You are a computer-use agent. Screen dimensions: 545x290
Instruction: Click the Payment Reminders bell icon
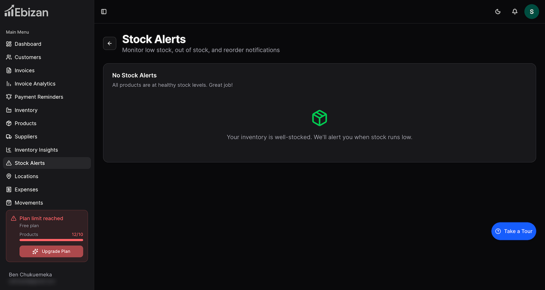[9, 97]
